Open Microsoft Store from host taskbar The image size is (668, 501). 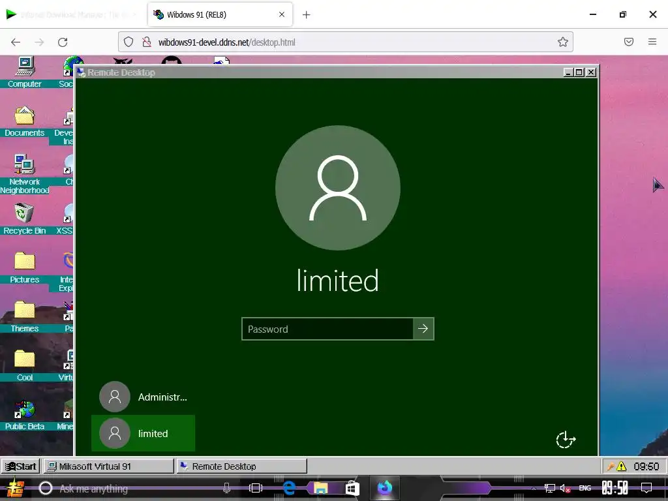coord(352,488)
